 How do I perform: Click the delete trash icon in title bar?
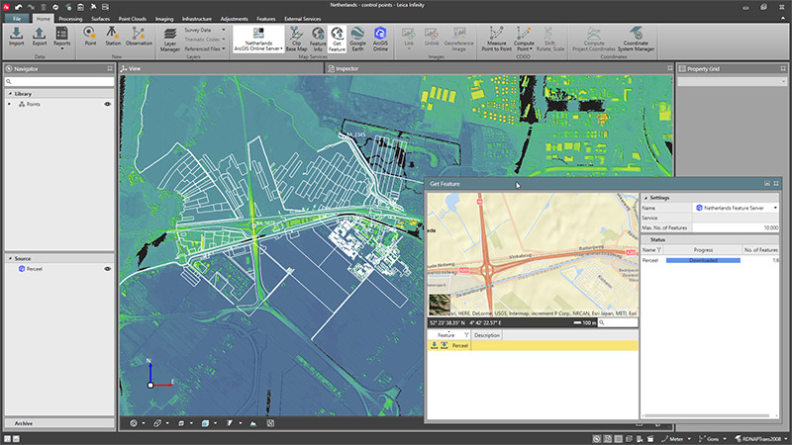44,7
